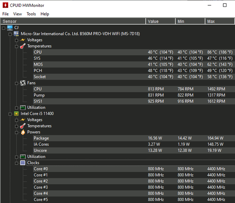Screen dimensions: 235x203
Task: Collapse the Intel Core i5 11400 node
Action: click(x=10, y=114)
